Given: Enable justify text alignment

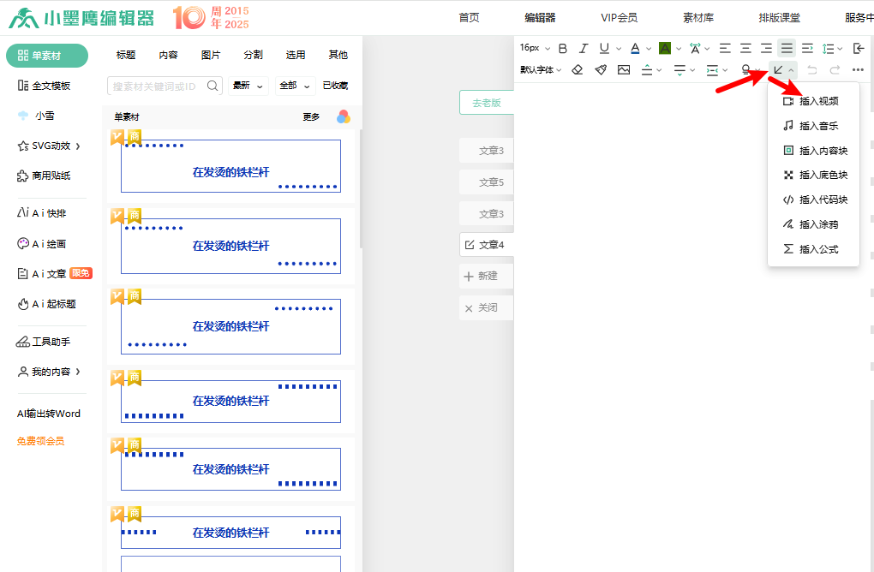Looking at the screenshot, I should (787, 49).
